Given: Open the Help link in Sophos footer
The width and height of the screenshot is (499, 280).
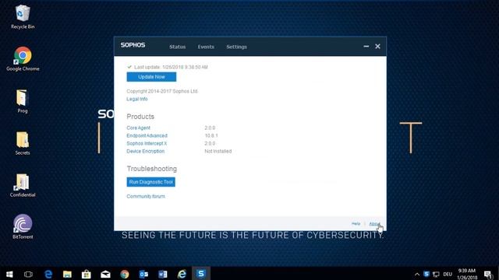Looking at the screenshot, I should tap(356, 224).
